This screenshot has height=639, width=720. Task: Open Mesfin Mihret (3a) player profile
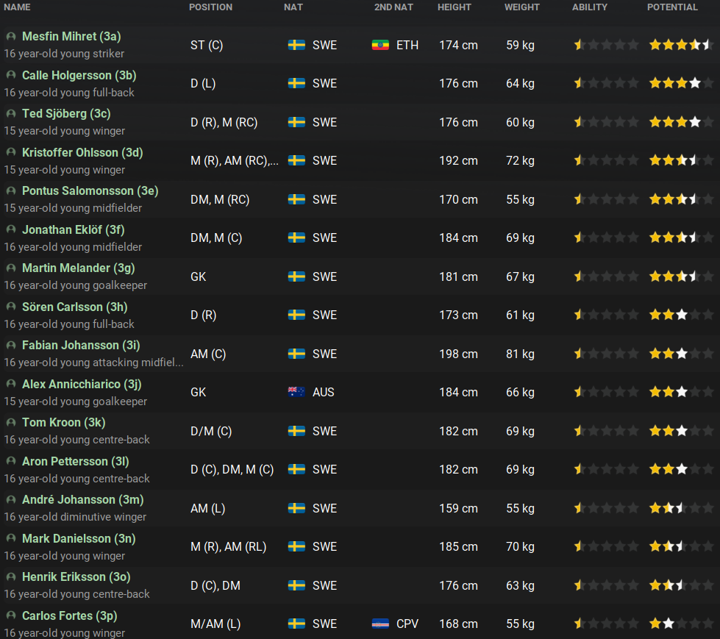[x=71, y=36]
